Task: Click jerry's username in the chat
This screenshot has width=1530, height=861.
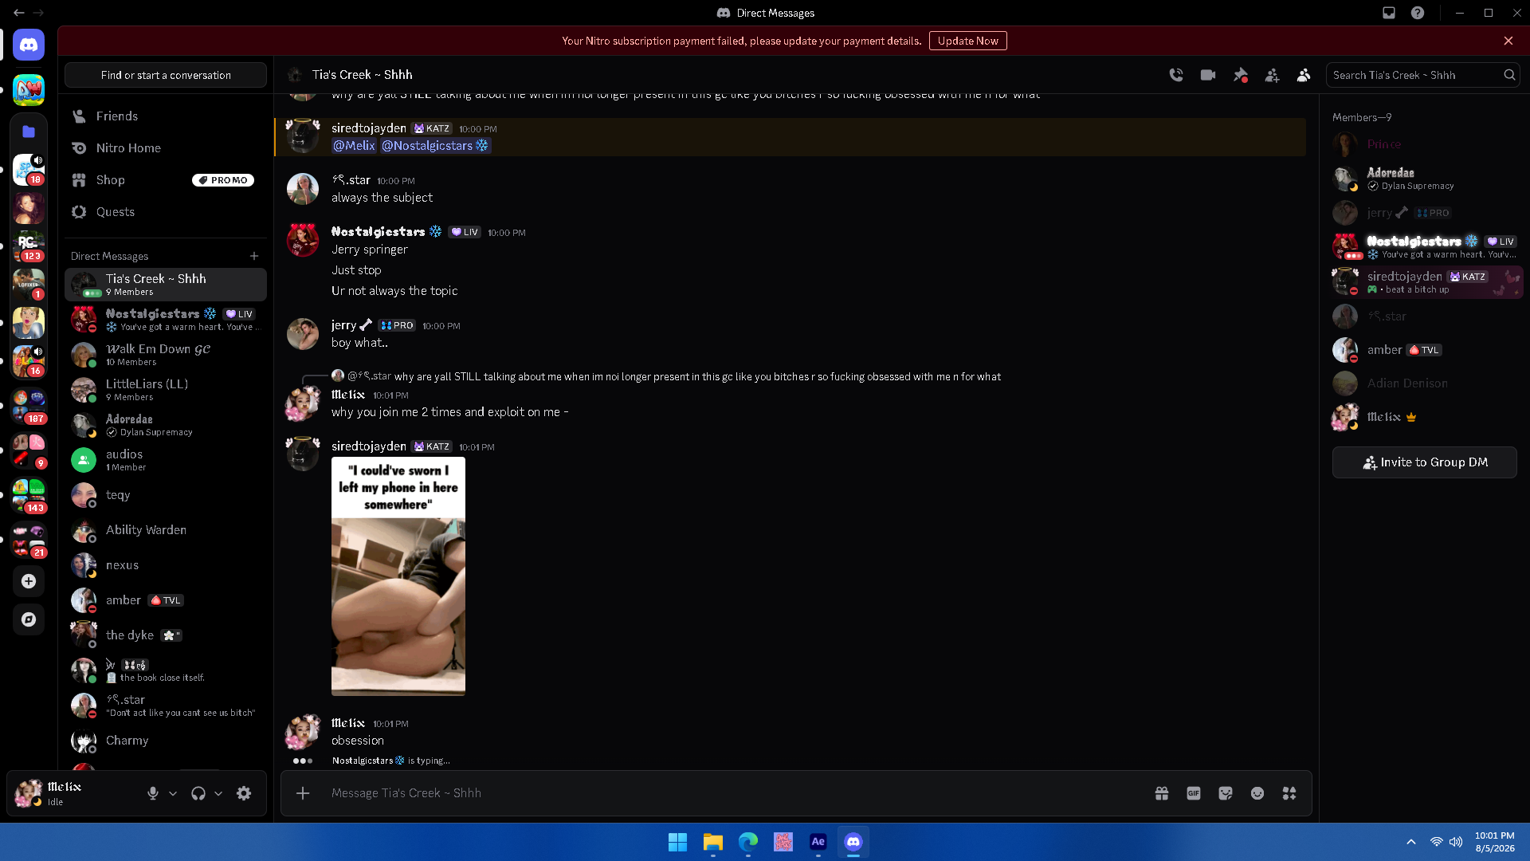Action: click(x=344, y=325)
